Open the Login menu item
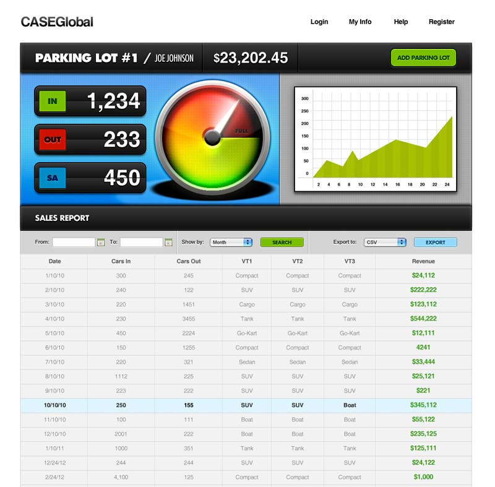The image size is (495, 487). pyautogui.click(x=319, y=22)
